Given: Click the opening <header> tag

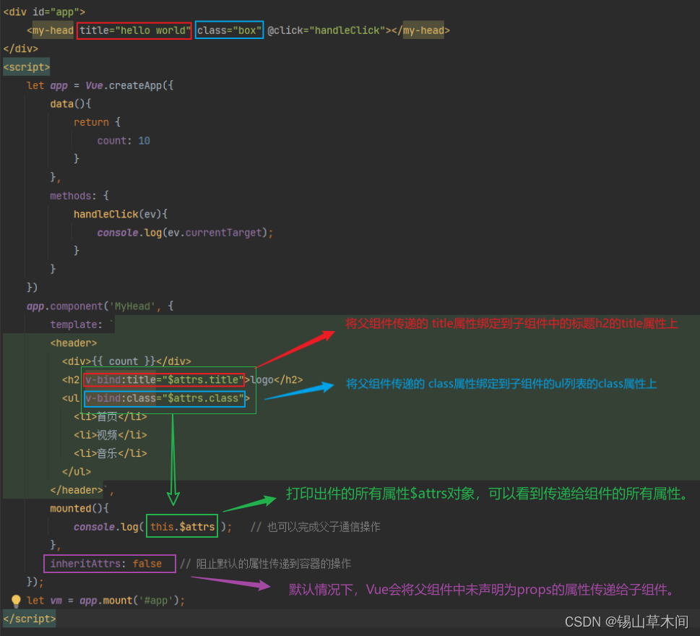Looking at the screenshot, I should click(74, 343).
